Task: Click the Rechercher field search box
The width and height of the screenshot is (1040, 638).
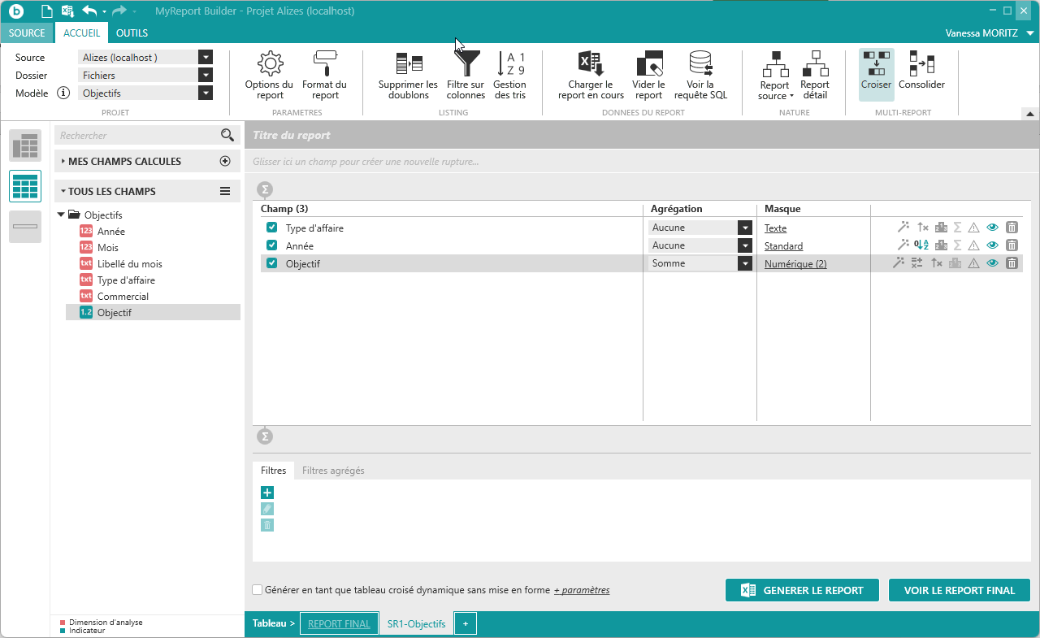Action: (x=138, y=136)
